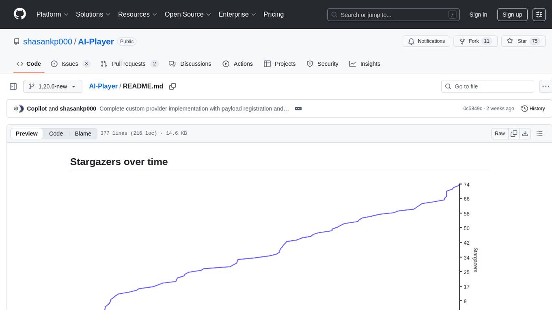Expand the Enterprise menu
Image resolution: width=552 pixels, height=310 pixels.
(x=237, y=14)
